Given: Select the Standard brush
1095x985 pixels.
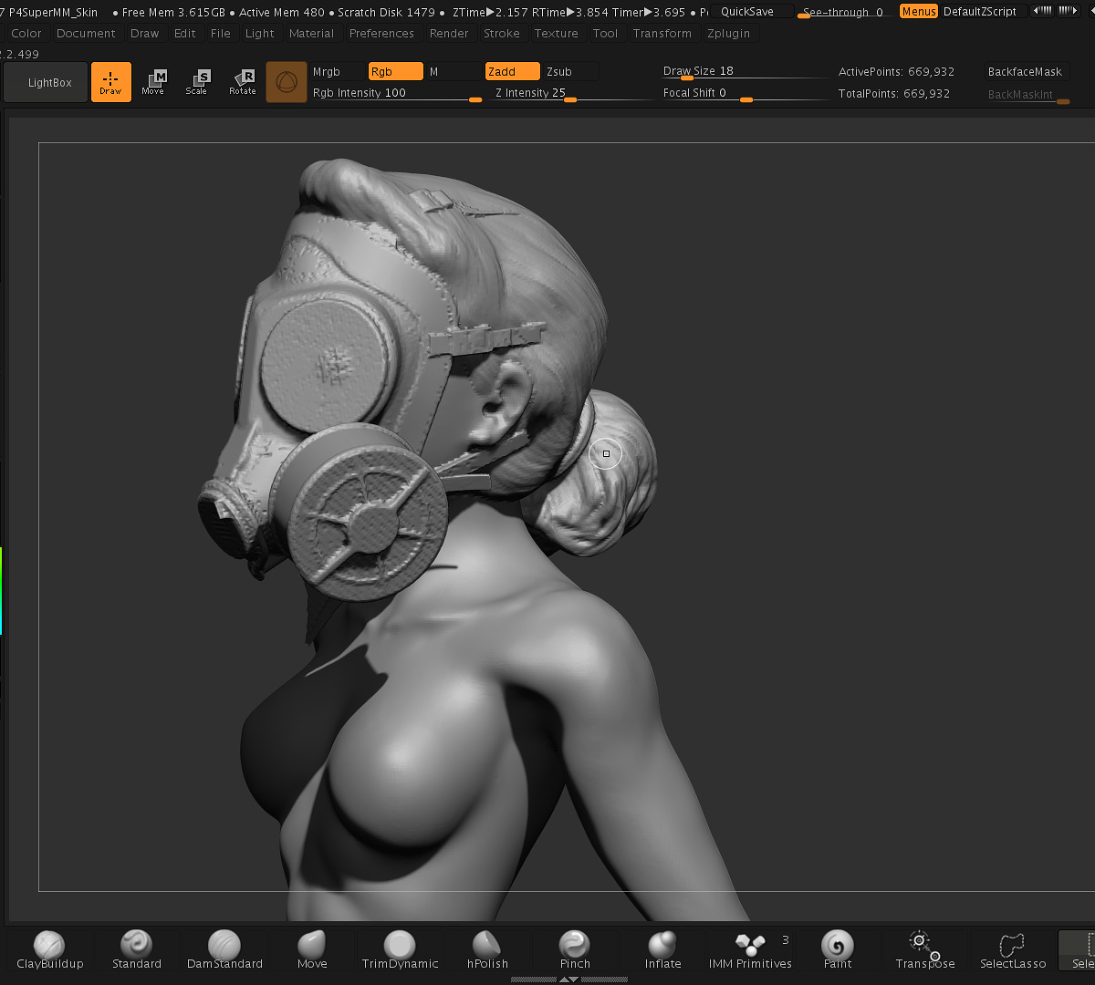Looking at the screenshot, I should click(x=137, y=950).
